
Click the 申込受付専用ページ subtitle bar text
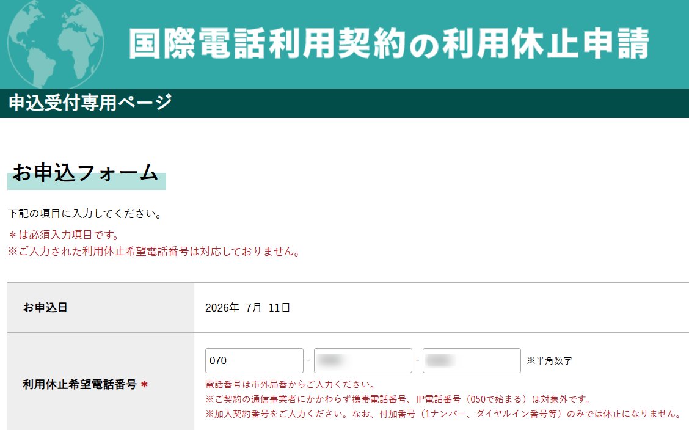click(x=90, y=103)
